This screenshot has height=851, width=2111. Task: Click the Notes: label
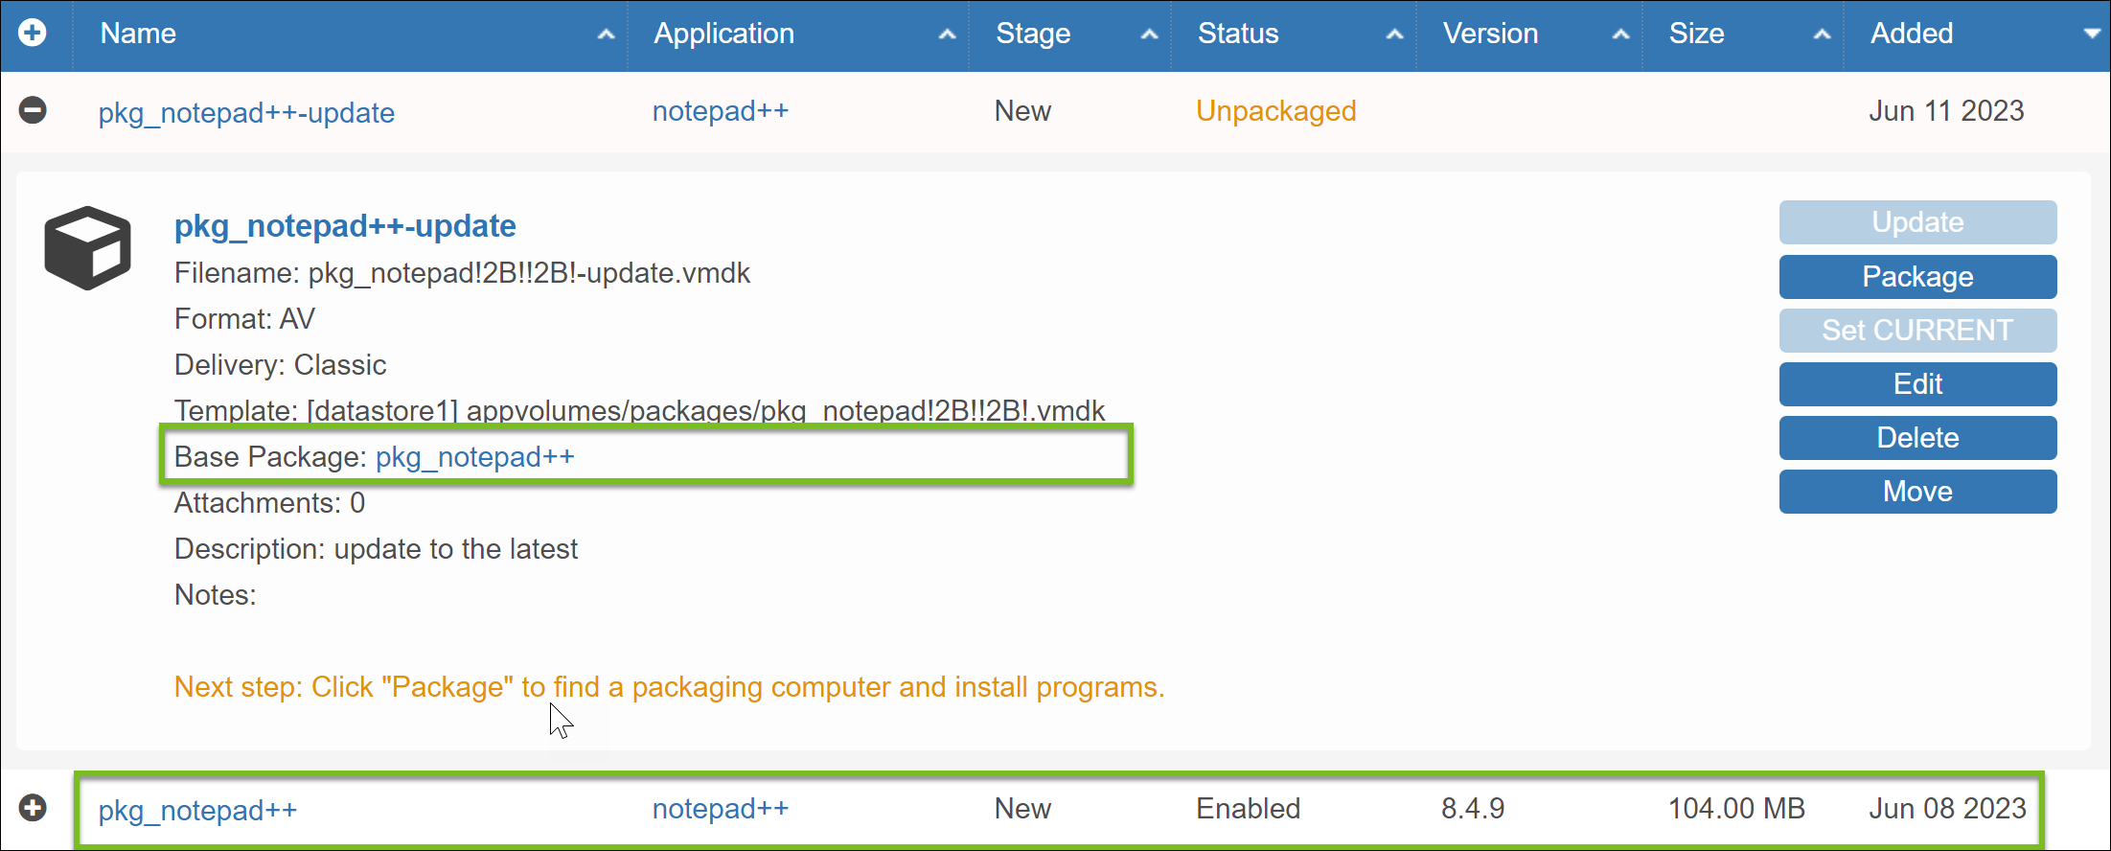pyautogui.click(x=215, y=595)
